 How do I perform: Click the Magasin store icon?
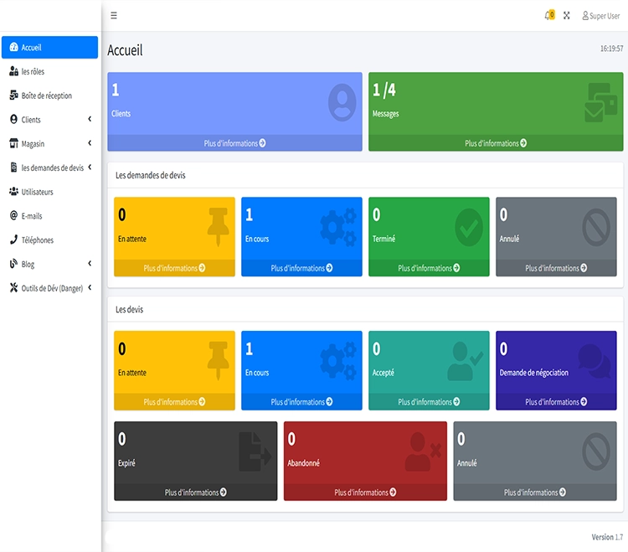[x=13, y=143]
